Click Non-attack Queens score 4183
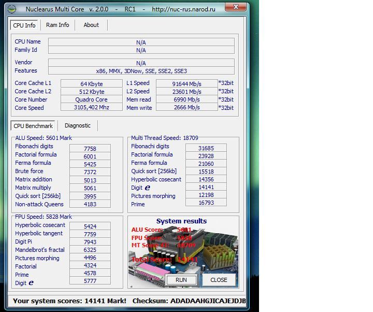Screen dimensions: 373x312 pyautogui.click(x=90, y=204)
